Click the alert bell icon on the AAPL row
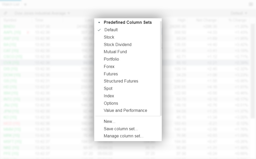The width and height of the screenshot is (256, 159). tap(28, 32)
